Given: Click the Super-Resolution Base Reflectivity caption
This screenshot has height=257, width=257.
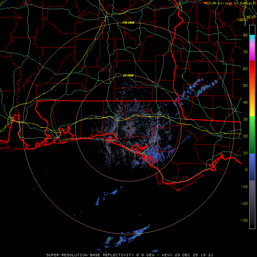Looking at the screenshot, I should [x=129, y=255].
